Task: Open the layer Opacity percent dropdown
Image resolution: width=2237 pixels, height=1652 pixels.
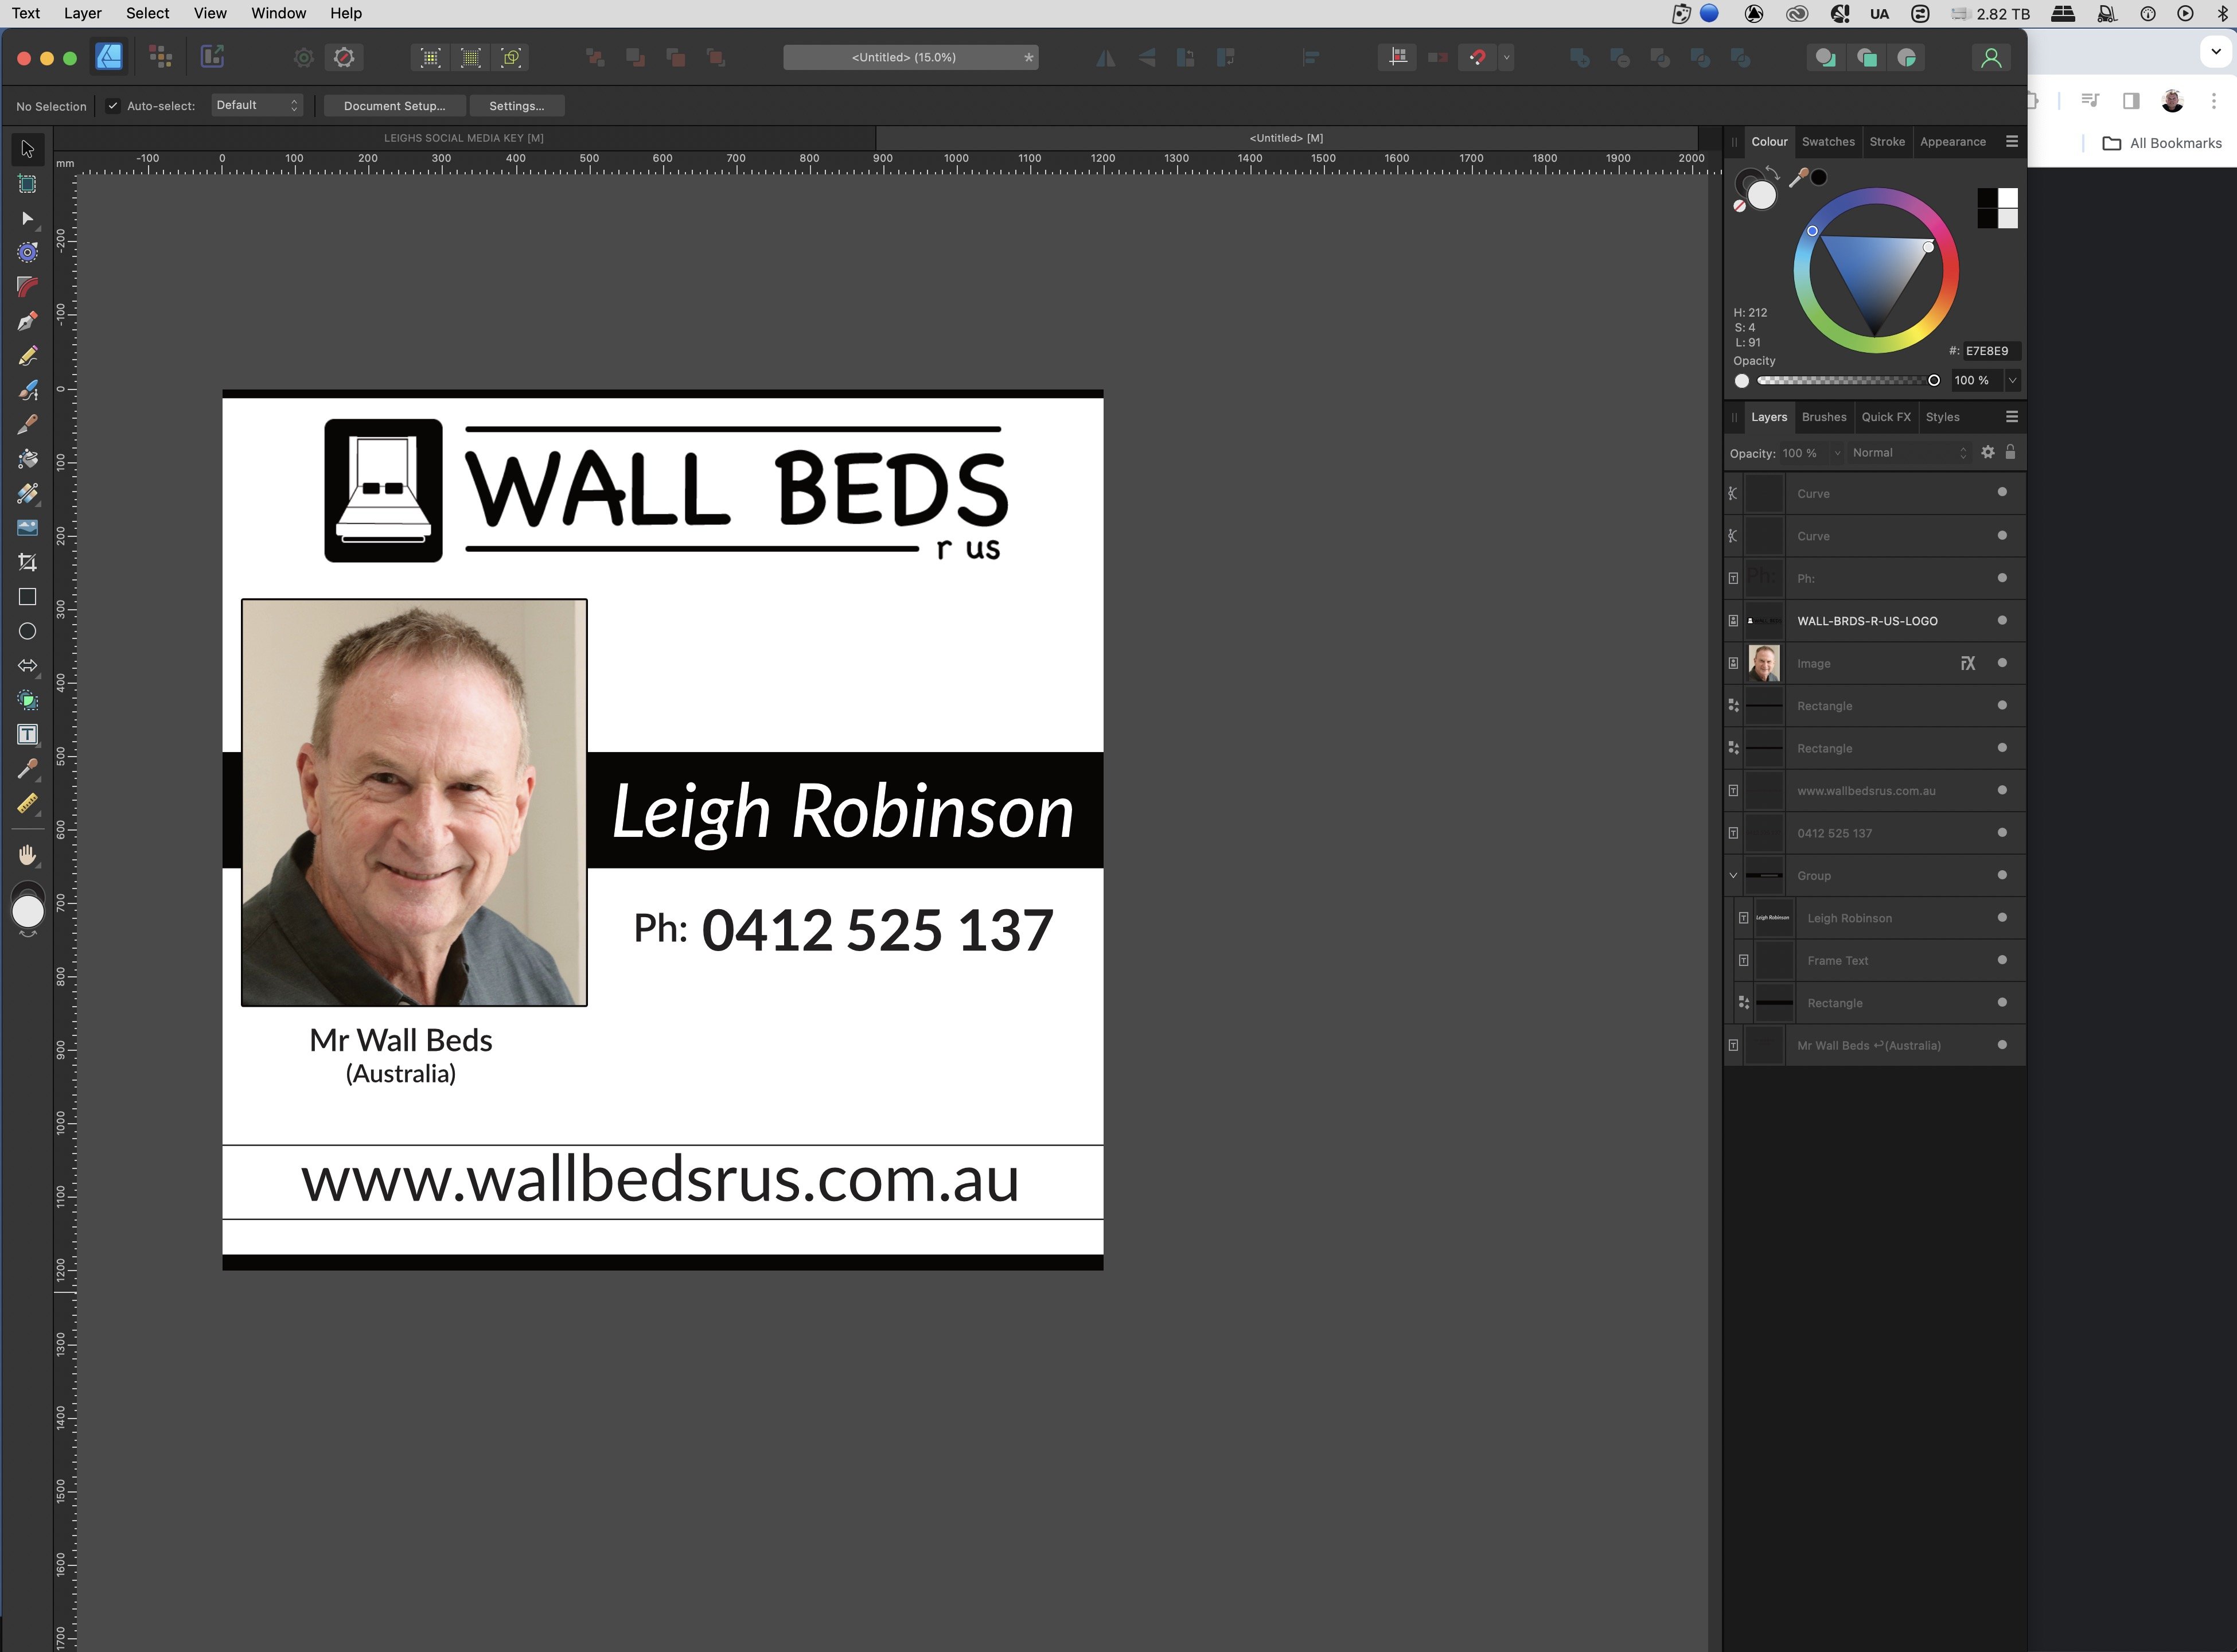Action: point(1837,453)
